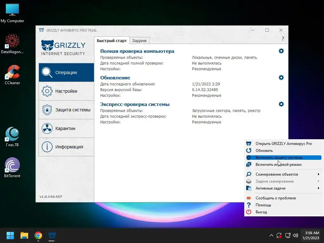Image resolution: width=324 pixels, height=243 pixels.
Task: Choose Помощь in tray menu
Action: [284, 205]
